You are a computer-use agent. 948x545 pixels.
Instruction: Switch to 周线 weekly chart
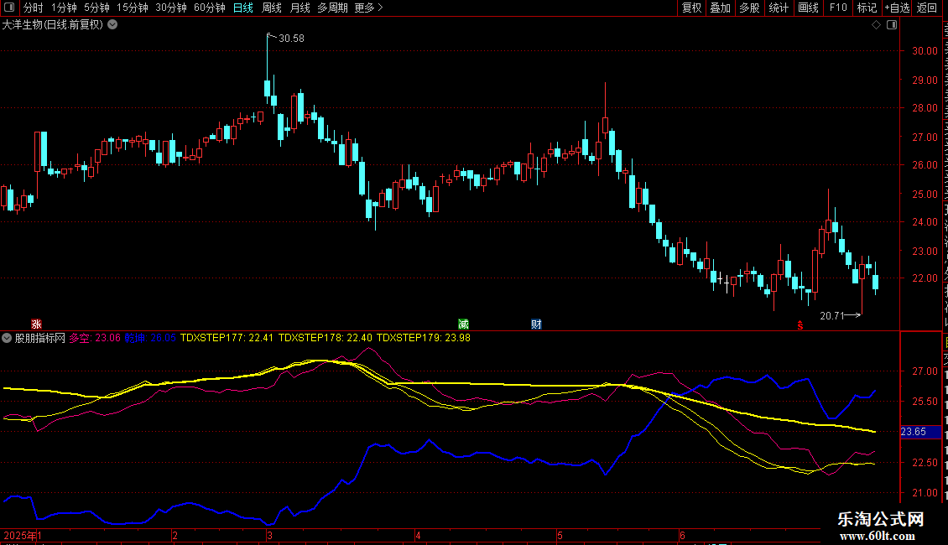point(272,8)
